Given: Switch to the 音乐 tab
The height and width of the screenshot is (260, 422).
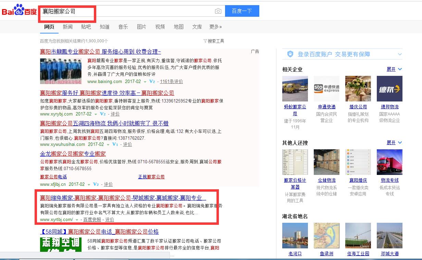Looking at the screenshot, I should 123,27.
